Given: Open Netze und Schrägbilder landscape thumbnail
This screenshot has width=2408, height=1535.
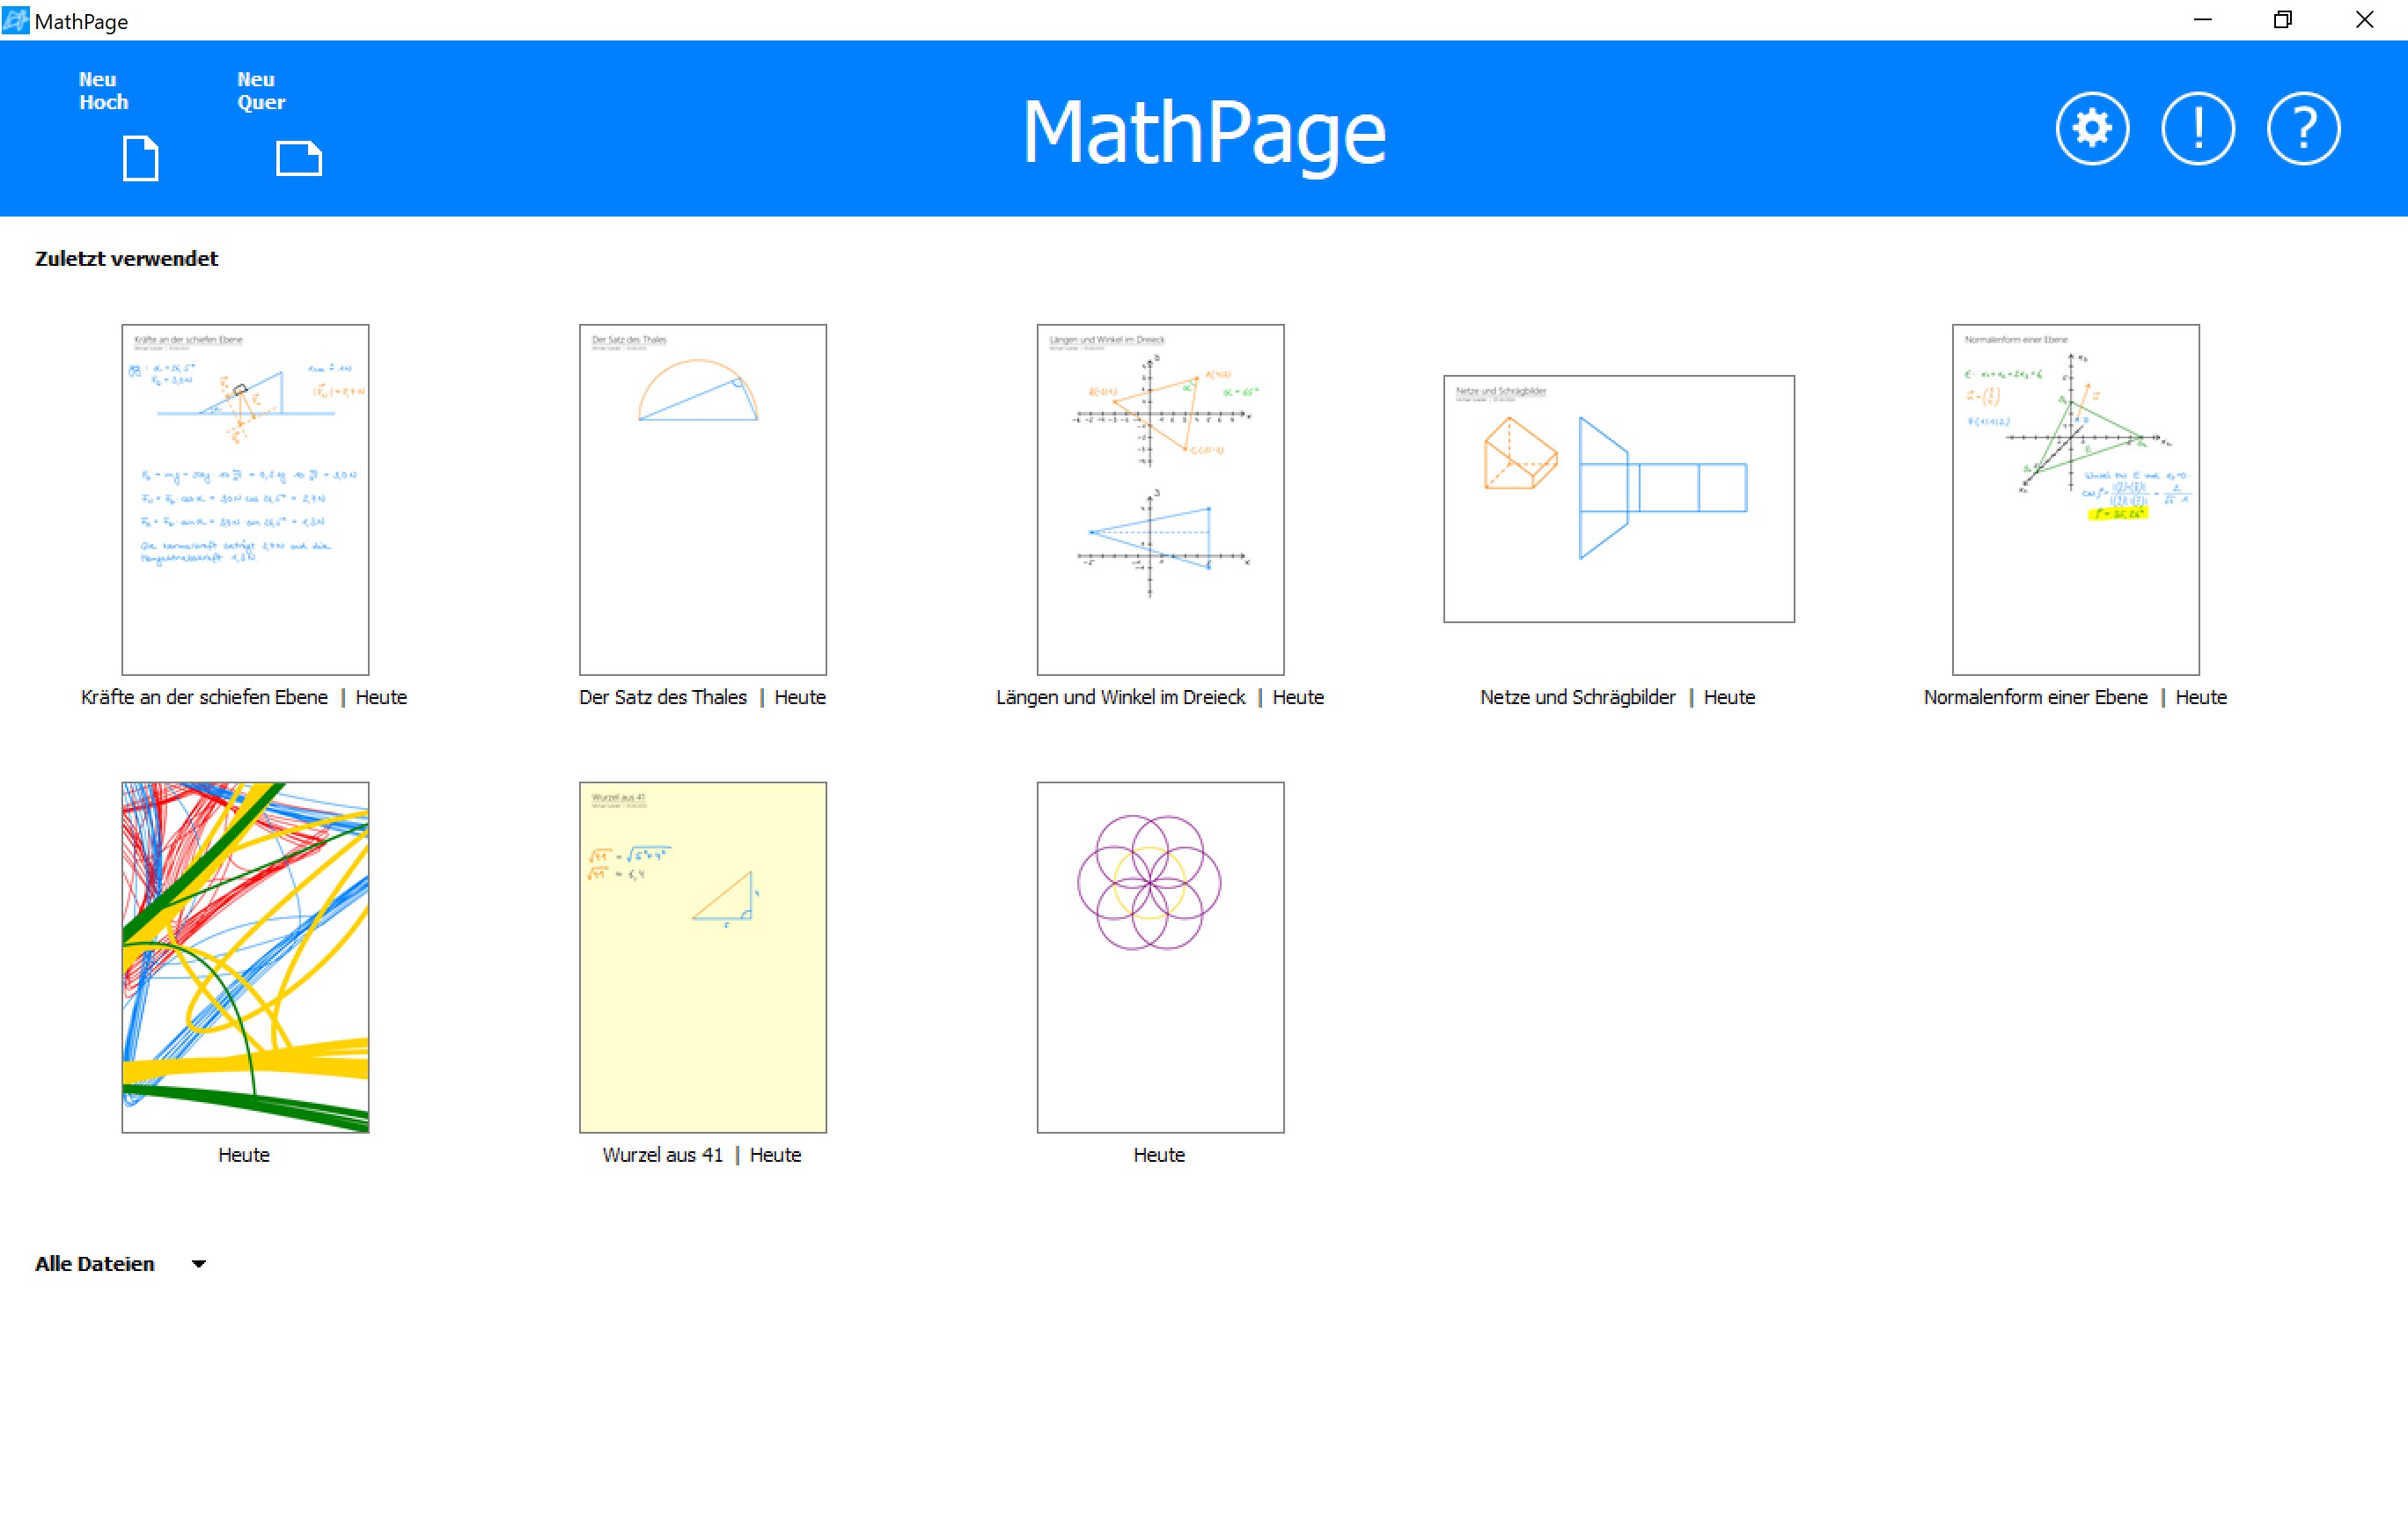Looking at the screenshot, I should pos(1618,499).
